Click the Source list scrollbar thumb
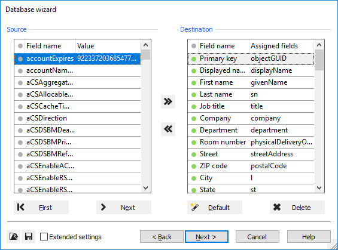Viewport: 338px width, 250px height. click(146, 55)
